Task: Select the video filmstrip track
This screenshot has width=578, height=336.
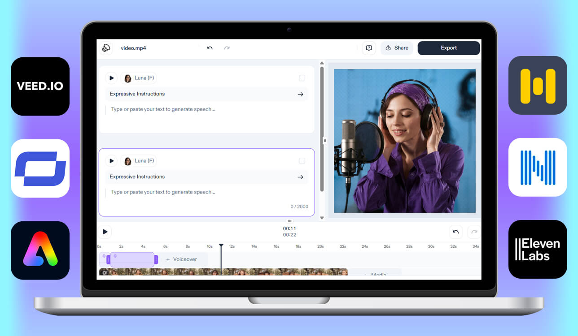Action: tap(223, 272)
